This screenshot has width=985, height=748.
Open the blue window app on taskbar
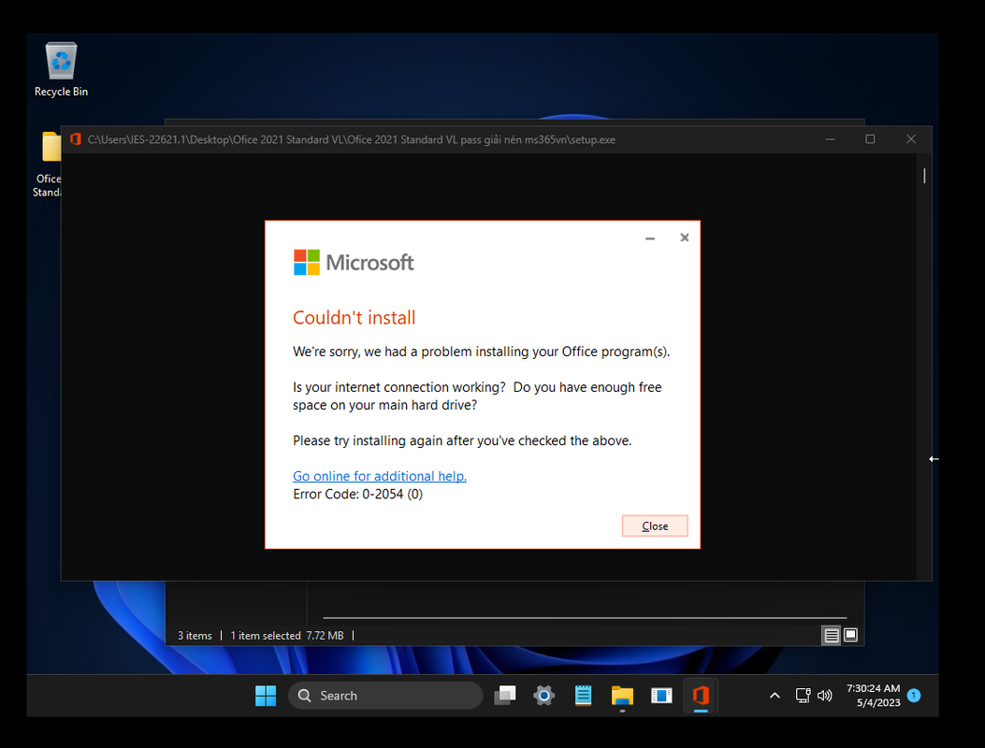pyautogui.click(x=661, y=696)
